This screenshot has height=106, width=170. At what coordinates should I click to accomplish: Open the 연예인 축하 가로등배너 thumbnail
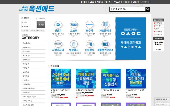[61, 78]
